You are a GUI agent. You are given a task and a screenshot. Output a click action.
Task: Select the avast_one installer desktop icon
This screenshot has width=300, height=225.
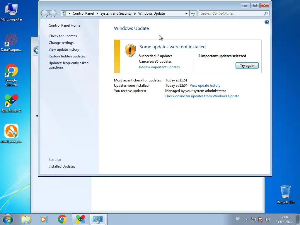(11, 134)
